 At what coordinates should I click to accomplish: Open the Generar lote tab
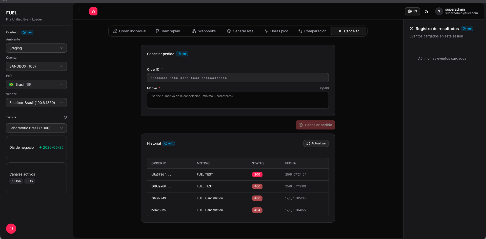(240, 31)
